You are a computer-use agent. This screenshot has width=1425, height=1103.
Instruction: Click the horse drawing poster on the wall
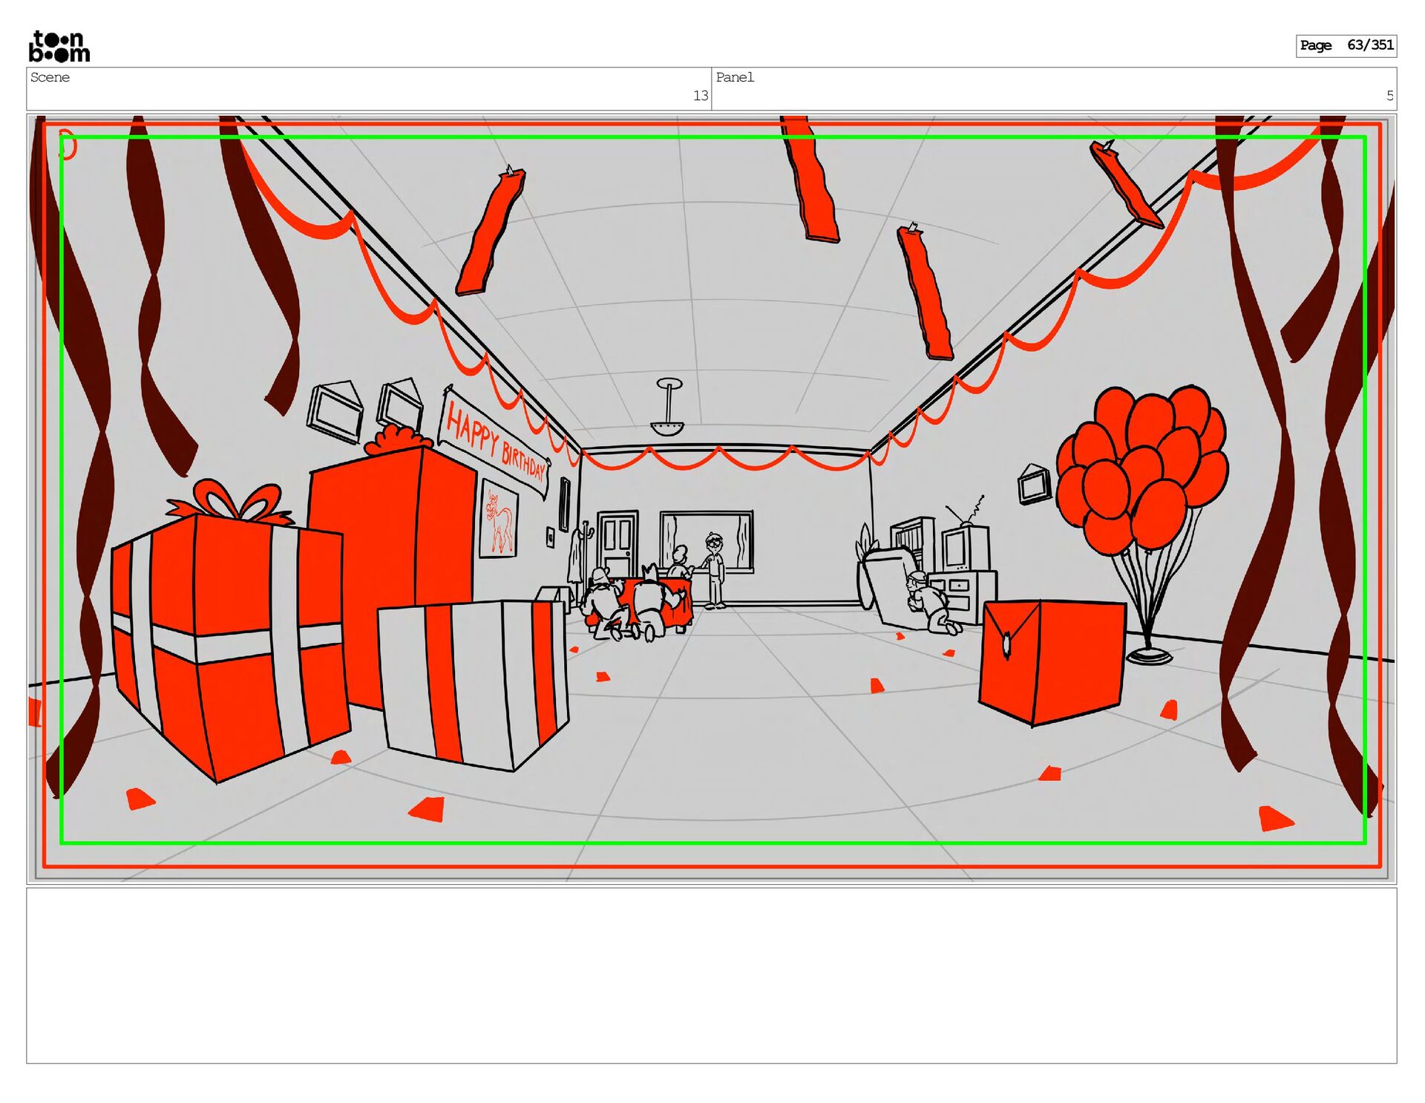pos(499,520)
